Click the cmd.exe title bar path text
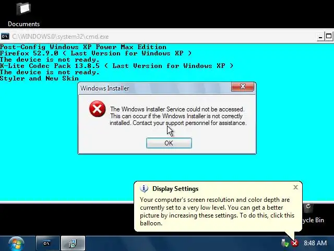Screen dimensions: 334x251 tap(61, 37)
